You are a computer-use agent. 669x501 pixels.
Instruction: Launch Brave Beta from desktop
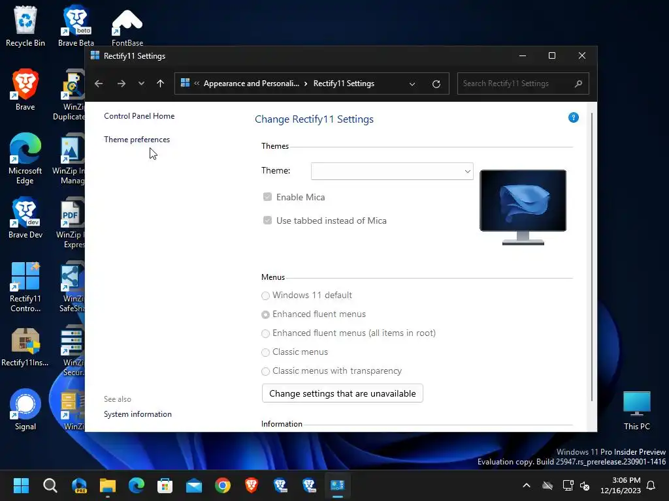pyautogui.click(x=76, y=25)
